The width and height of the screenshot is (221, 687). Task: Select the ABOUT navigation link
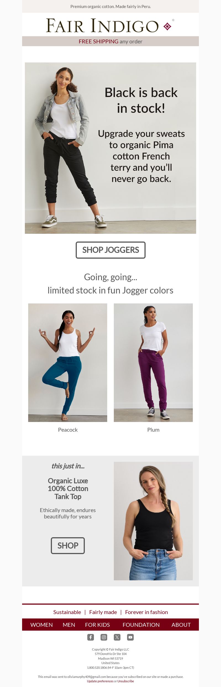click(181, 625)
